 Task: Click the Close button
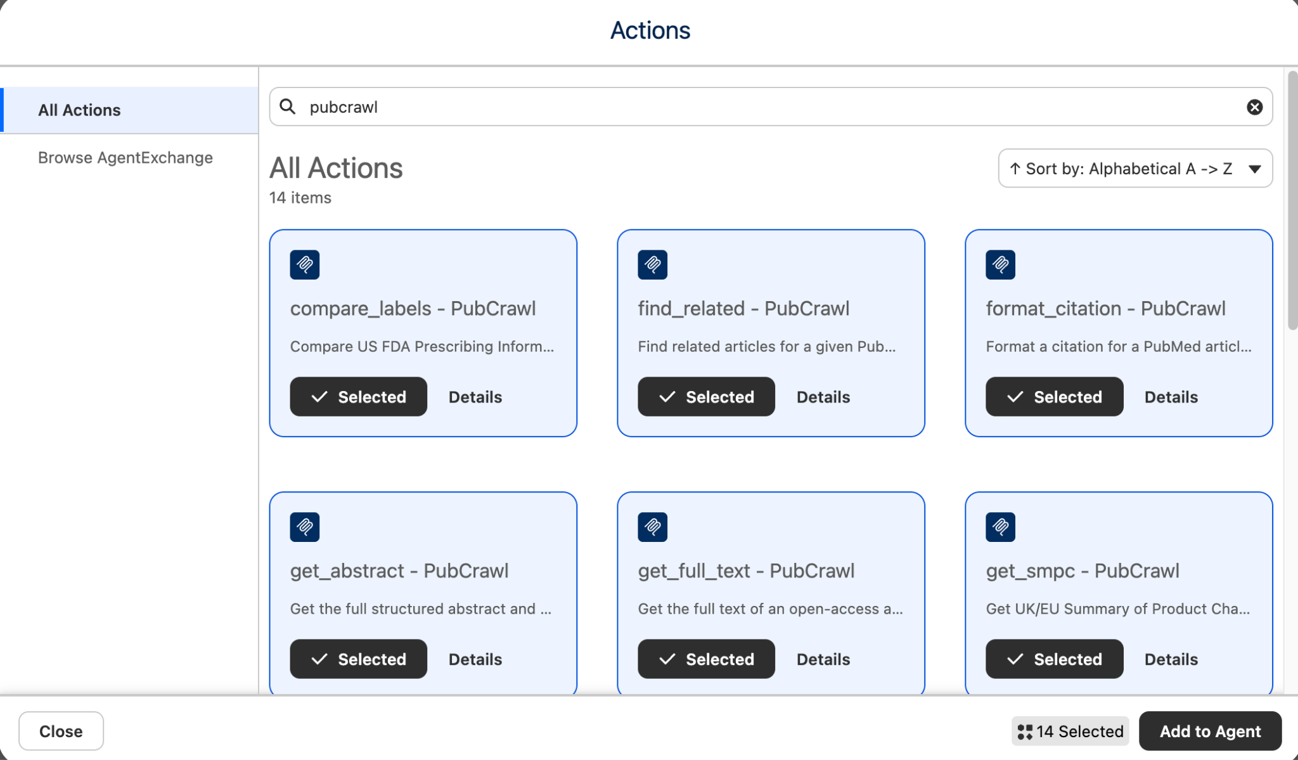61,731
